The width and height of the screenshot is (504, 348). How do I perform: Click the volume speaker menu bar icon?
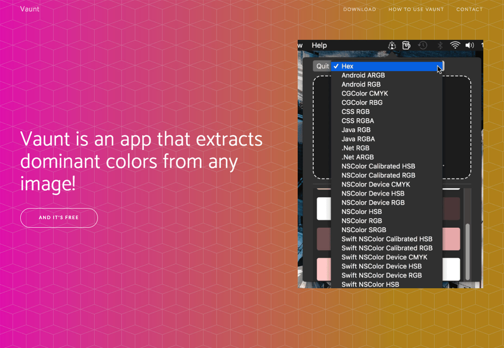coord(470,45)
